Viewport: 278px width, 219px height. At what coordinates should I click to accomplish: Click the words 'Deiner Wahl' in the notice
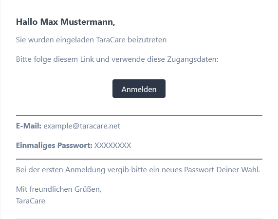238,170
